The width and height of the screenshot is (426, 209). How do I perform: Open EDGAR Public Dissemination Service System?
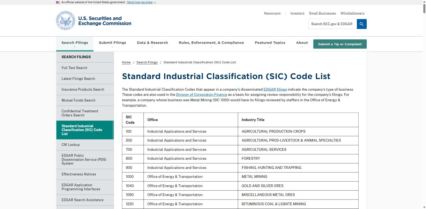coord(85,159)
